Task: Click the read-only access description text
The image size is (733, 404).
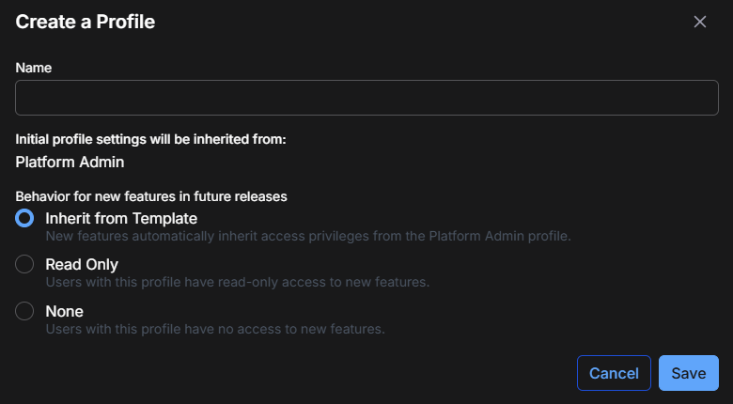Action: click(x=237, y=282)
